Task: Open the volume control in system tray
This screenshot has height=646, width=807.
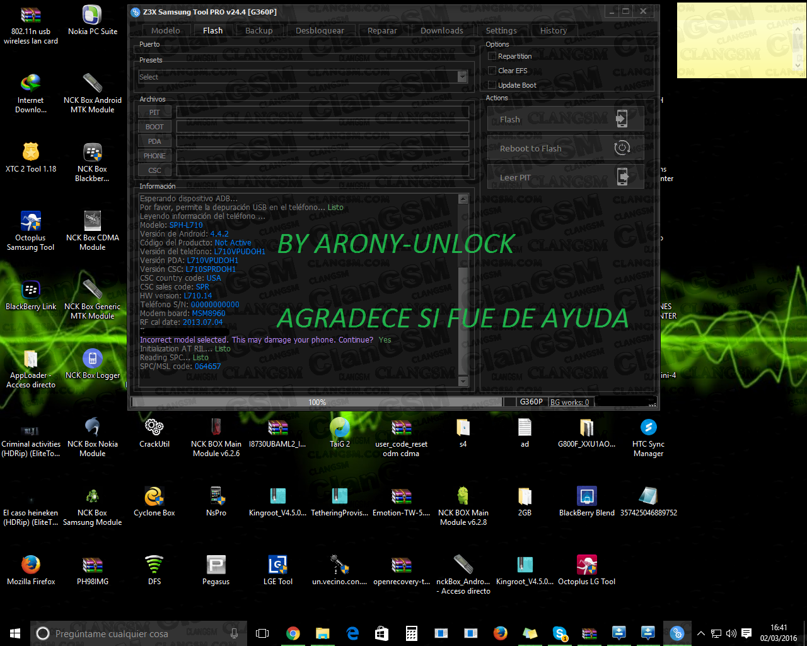Action: pyautogui.click(x=731, y=633)
